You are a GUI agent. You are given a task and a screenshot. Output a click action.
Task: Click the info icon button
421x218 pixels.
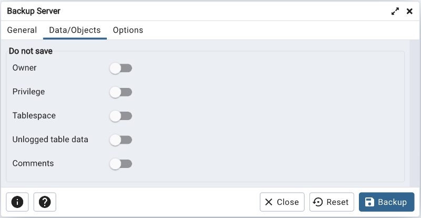point(17,202)
